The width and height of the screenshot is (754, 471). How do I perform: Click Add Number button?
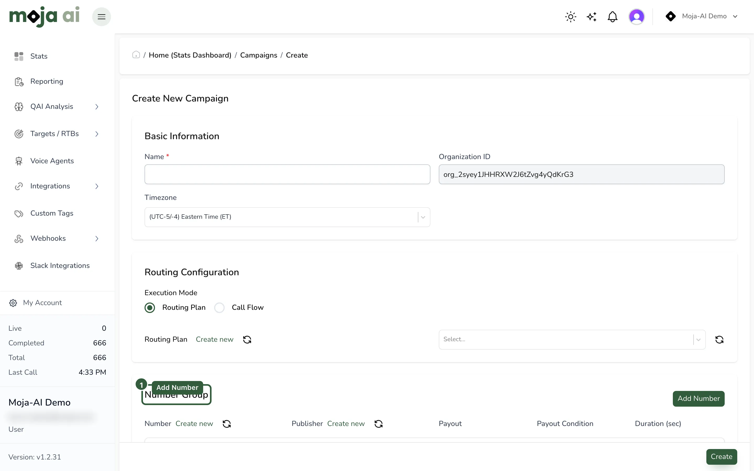click(698, 399)
